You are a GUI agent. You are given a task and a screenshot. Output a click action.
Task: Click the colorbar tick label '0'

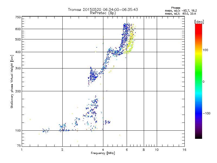(x=203, y=82)
